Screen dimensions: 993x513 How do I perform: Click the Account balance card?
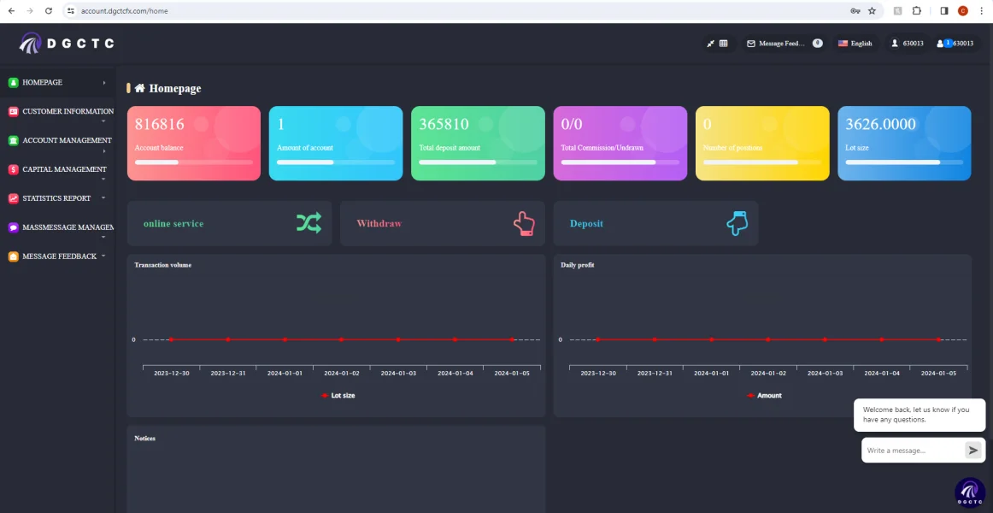point(194,143)
